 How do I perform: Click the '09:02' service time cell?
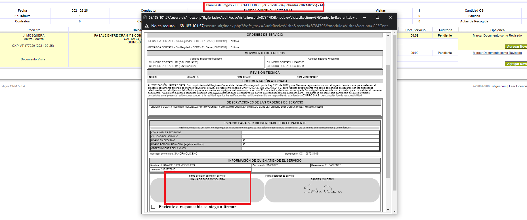click(x=414, y=53)
